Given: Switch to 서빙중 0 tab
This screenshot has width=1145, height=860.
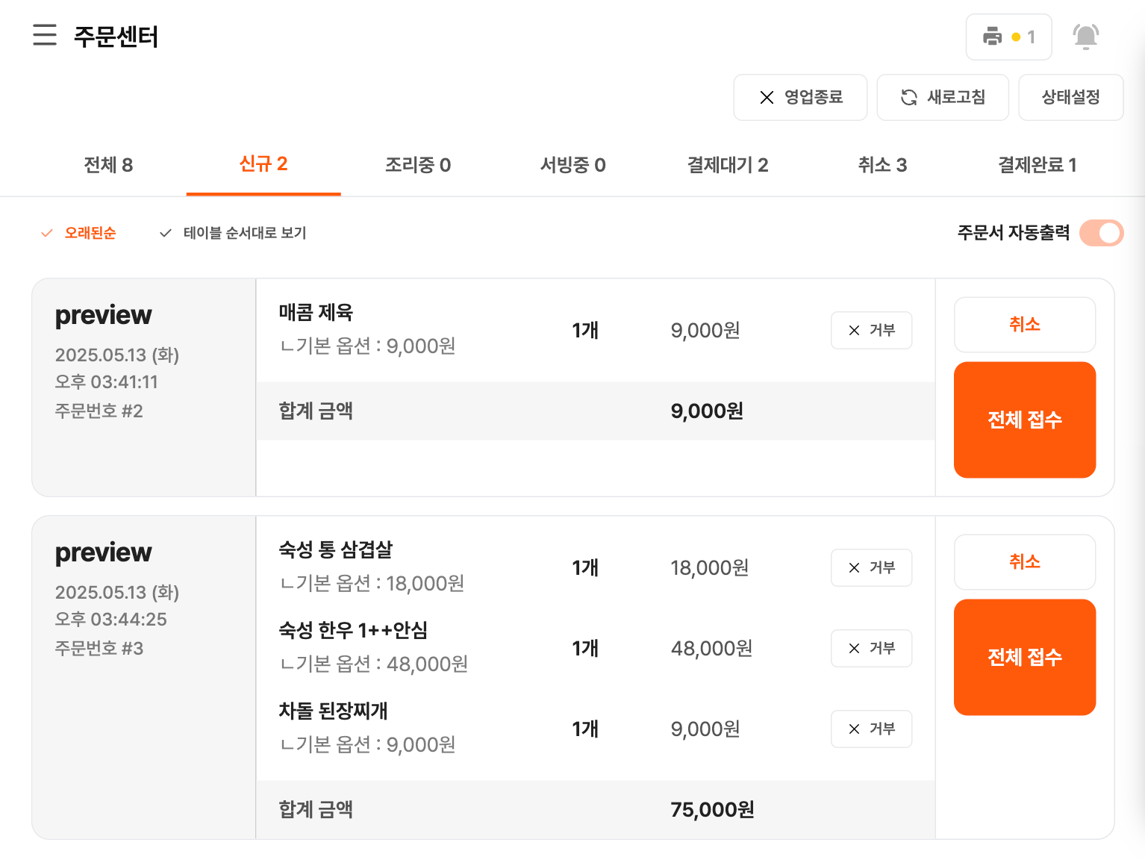Looking at the screenshot, I should click(572, 165).
